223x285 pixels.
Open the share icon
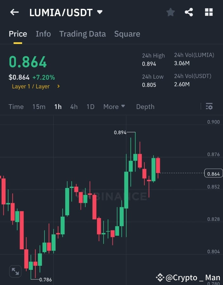[189, 12]
